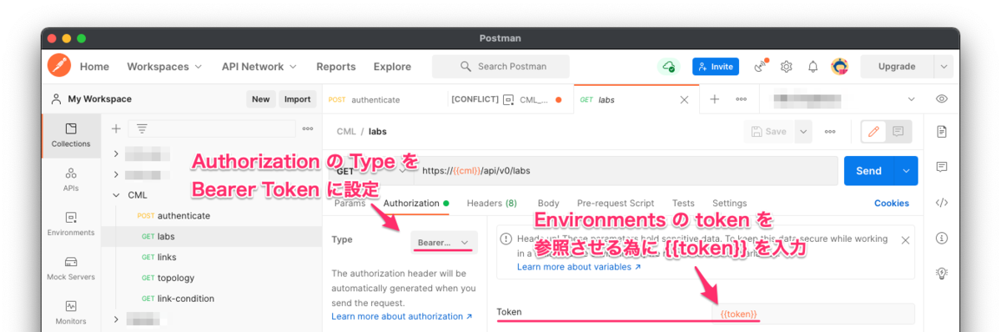1001x332 pixels.
Task: Open the satellite capture requests icon
Action: [760, 67]
